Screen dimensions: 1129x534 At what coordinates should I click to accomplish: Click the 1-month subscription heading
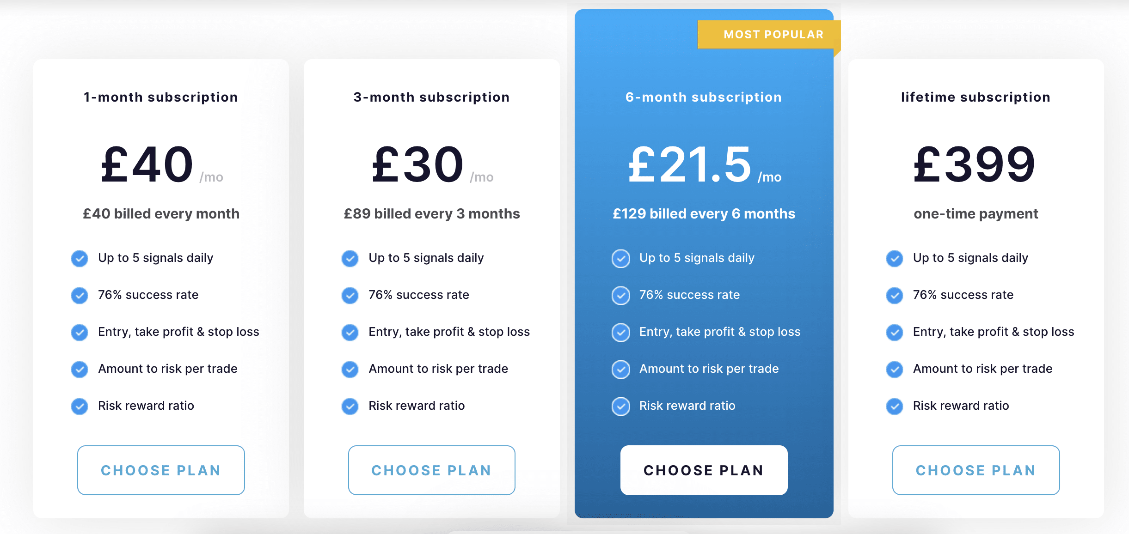pyautogui.click(x=161, y=97)
